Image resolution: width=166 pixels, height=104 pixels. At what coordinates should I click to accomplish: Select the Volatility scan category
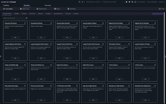point(17,13)
